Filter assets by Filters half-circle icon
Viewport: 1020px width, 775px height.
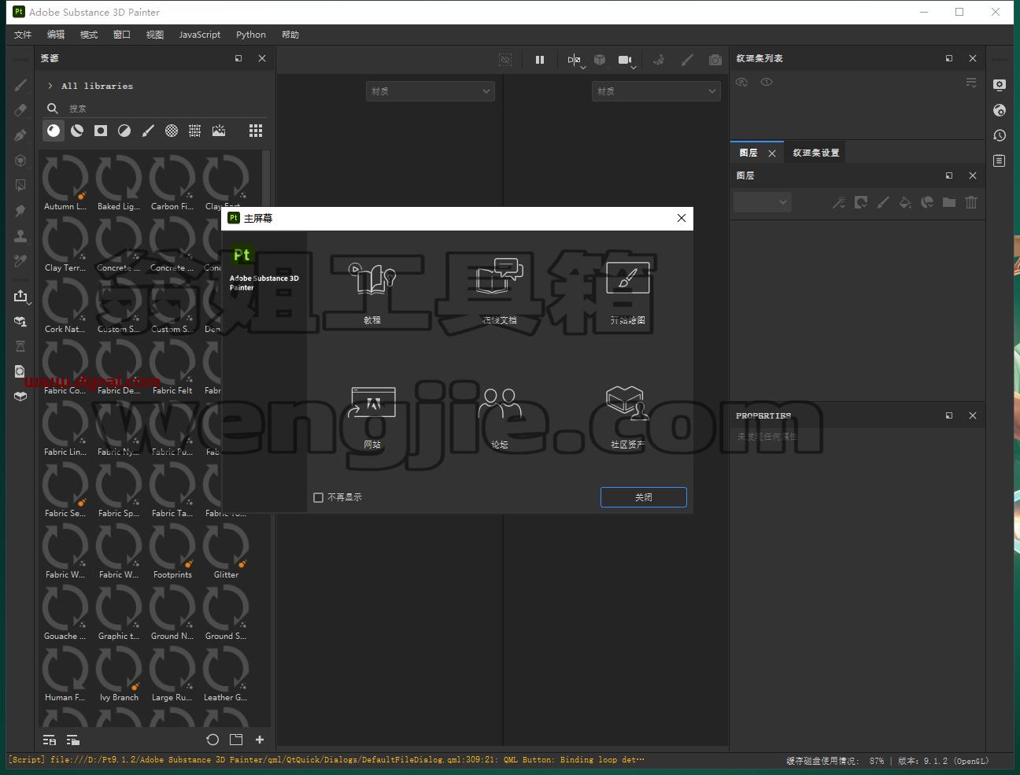coord(124,131)
